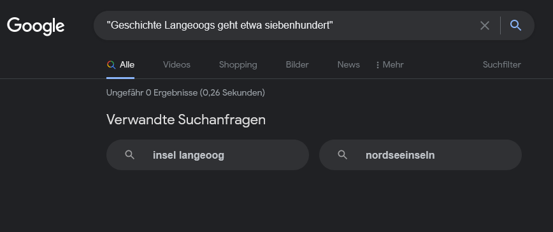Clear the search query with X icon
Screen dimensions: 553x232
[x=485, y=25]
